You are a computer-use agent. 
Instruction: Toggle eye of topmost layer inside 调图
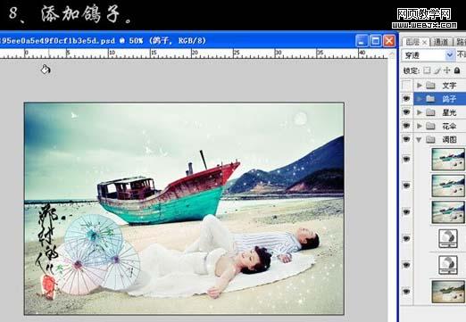406,159
